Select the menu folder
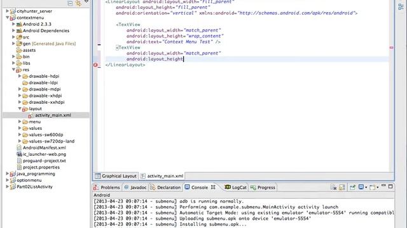This screenshot has height=228, width=407. tap(35, 122)
